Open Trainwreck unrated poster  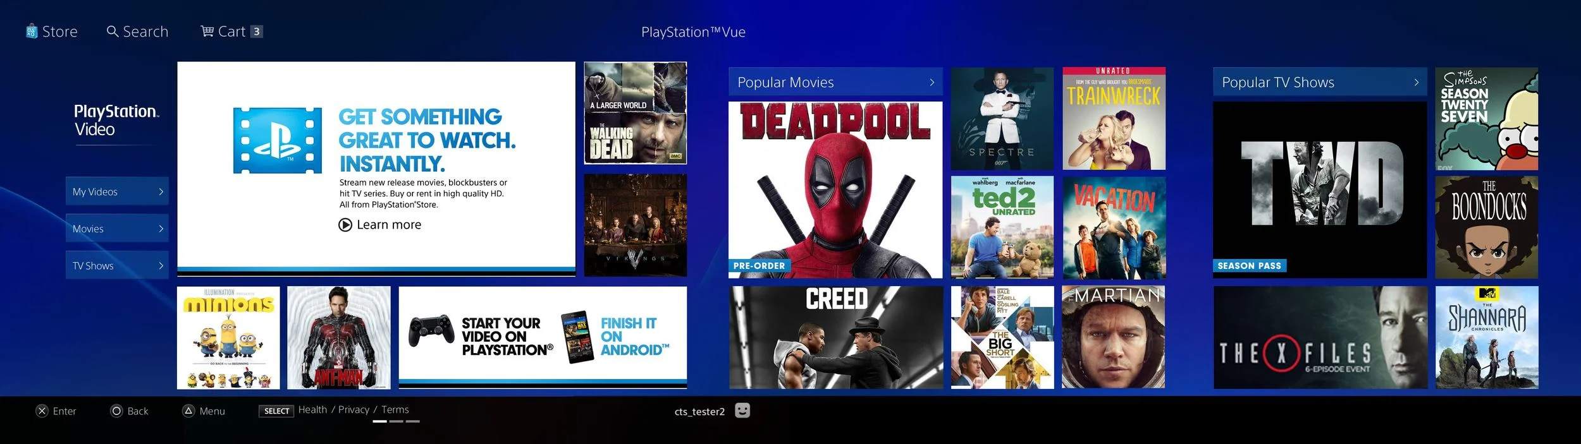[x=1114, y=119]
